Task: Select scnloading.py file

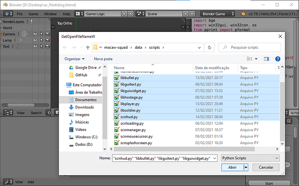Action: click(196, 123)
